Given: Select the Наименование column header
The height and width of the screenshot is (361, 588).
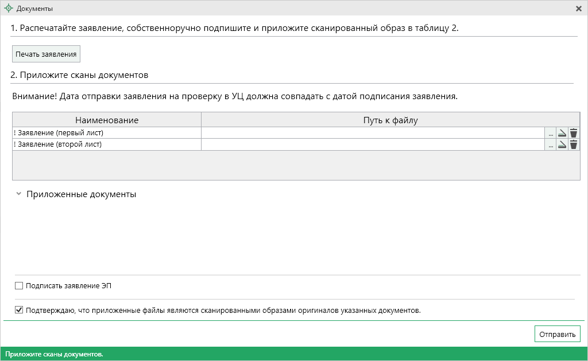Looking at the screenshot, I should (107, 120).
